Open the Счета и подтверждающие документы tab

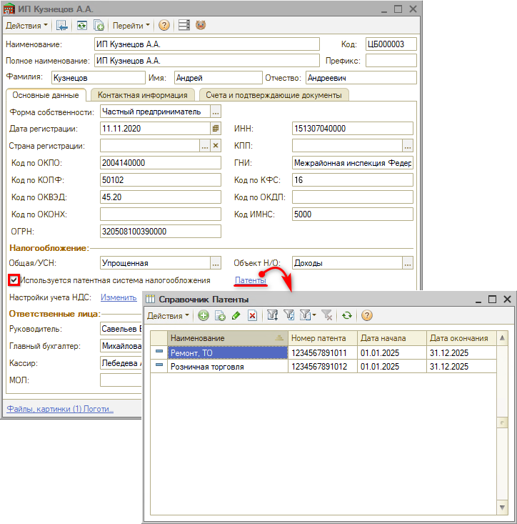pyautogui.click(x=273, y=94)
